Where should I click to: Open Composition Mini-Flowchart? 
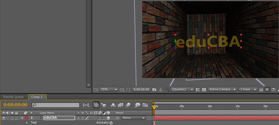86,105
